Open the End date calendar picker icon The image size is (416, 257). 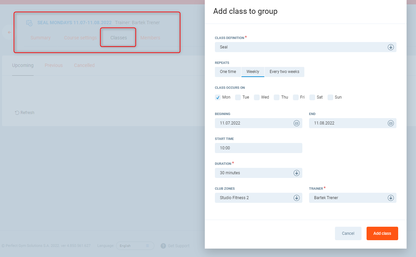pyautogui.click(x=390, y=123)
